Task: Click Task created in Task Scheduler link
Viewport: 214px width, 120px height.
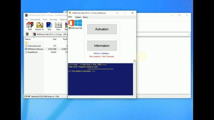Action: (x=102, y=56)
